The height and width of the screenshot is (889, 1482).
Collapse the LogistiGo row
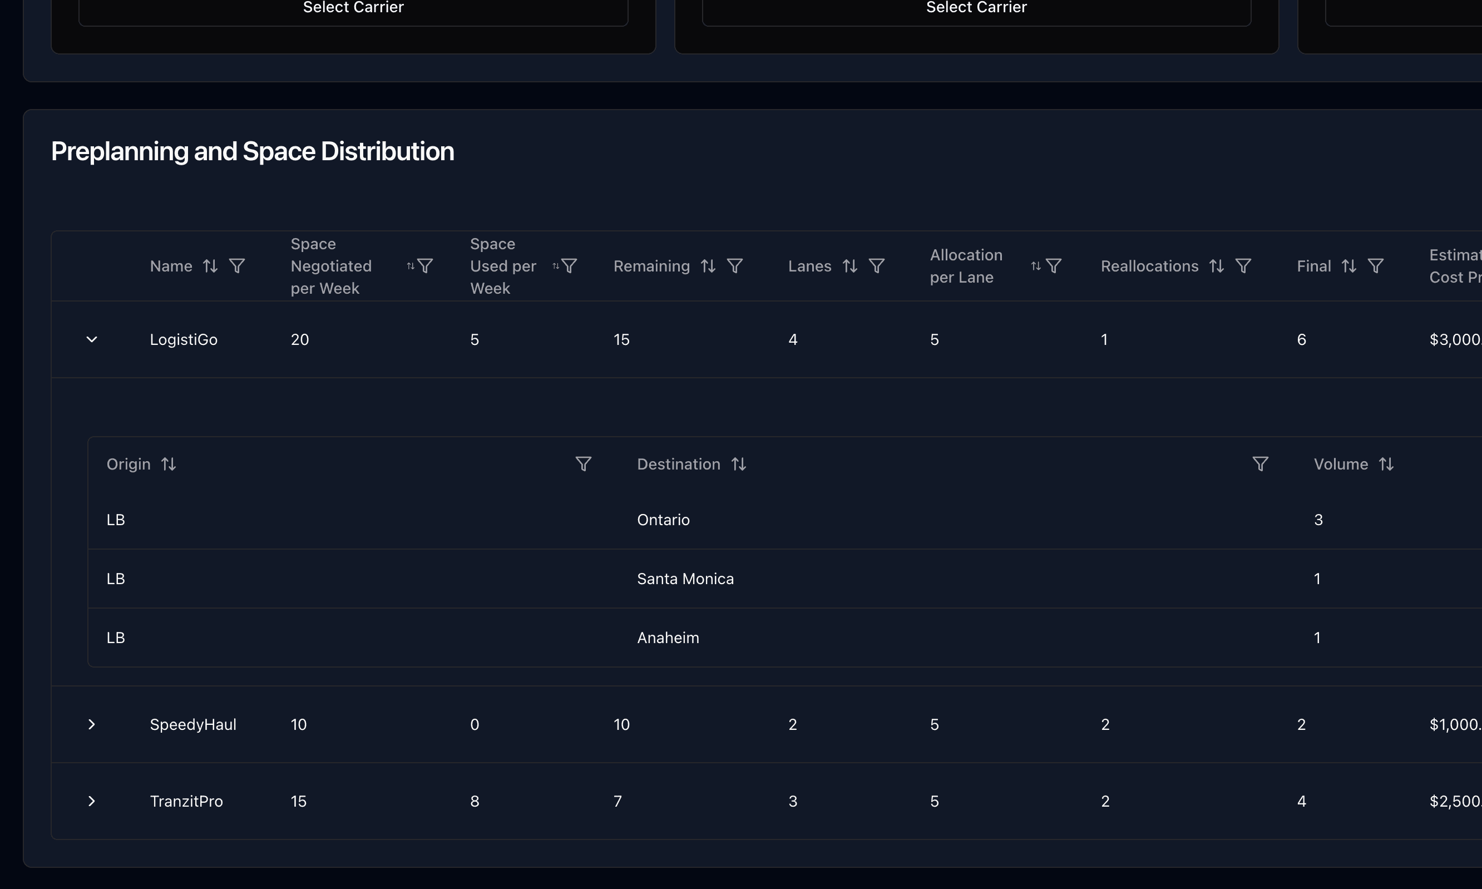[92, 339]
